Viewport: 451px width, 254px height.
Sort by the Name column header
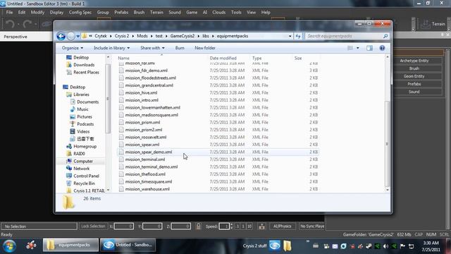pos(124,58)
